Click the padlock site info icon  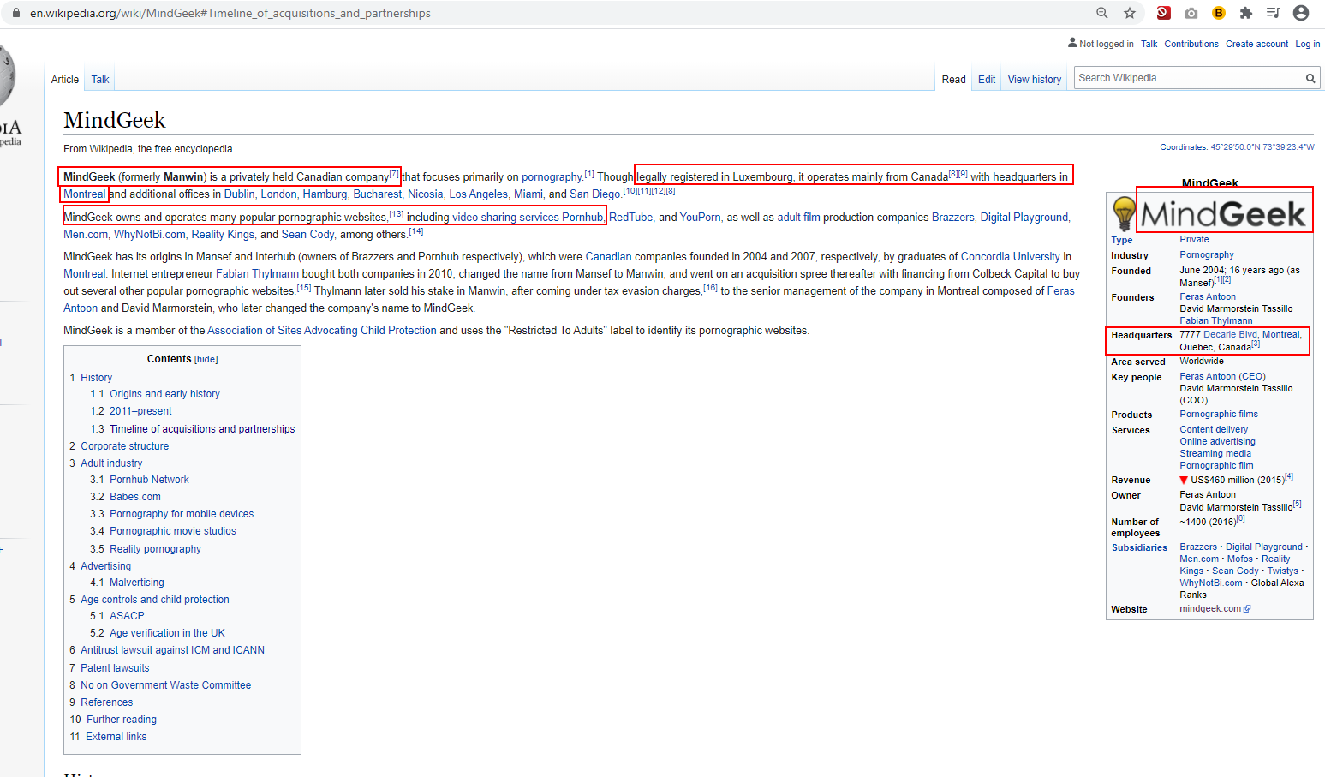(15, 13)
